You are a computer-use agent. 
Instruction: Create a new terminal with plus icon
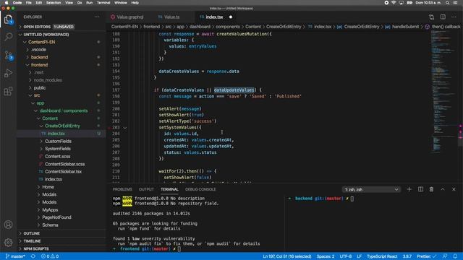(409, 189)
